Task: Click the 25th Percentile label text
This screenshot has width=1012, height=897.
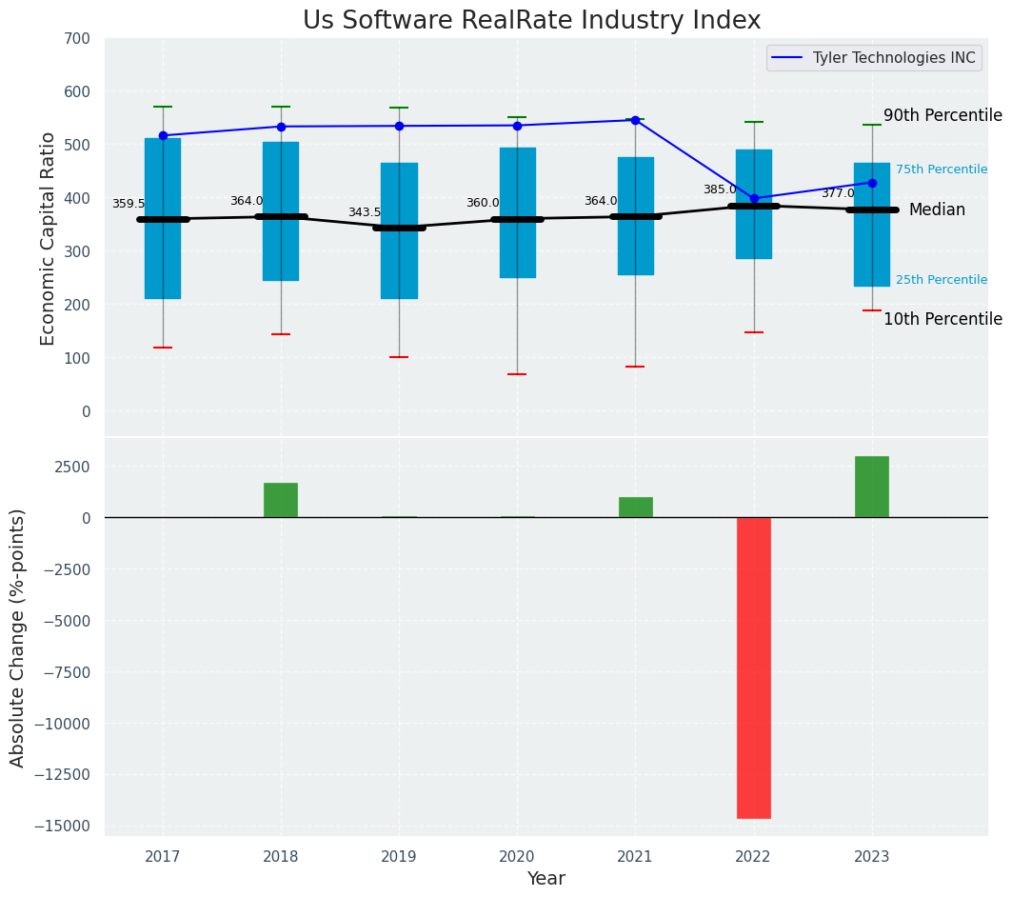Action: (941, 280)
